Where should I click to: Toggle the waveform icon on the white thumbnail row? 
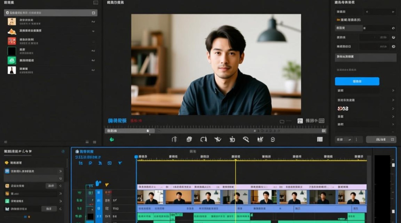coord(93,70)
